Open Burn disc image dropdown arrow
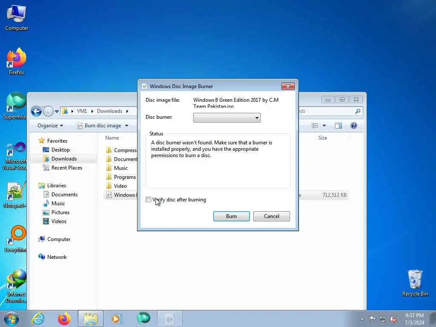The width and height of the screenshot is (436, 327). (x=126, y=126)
